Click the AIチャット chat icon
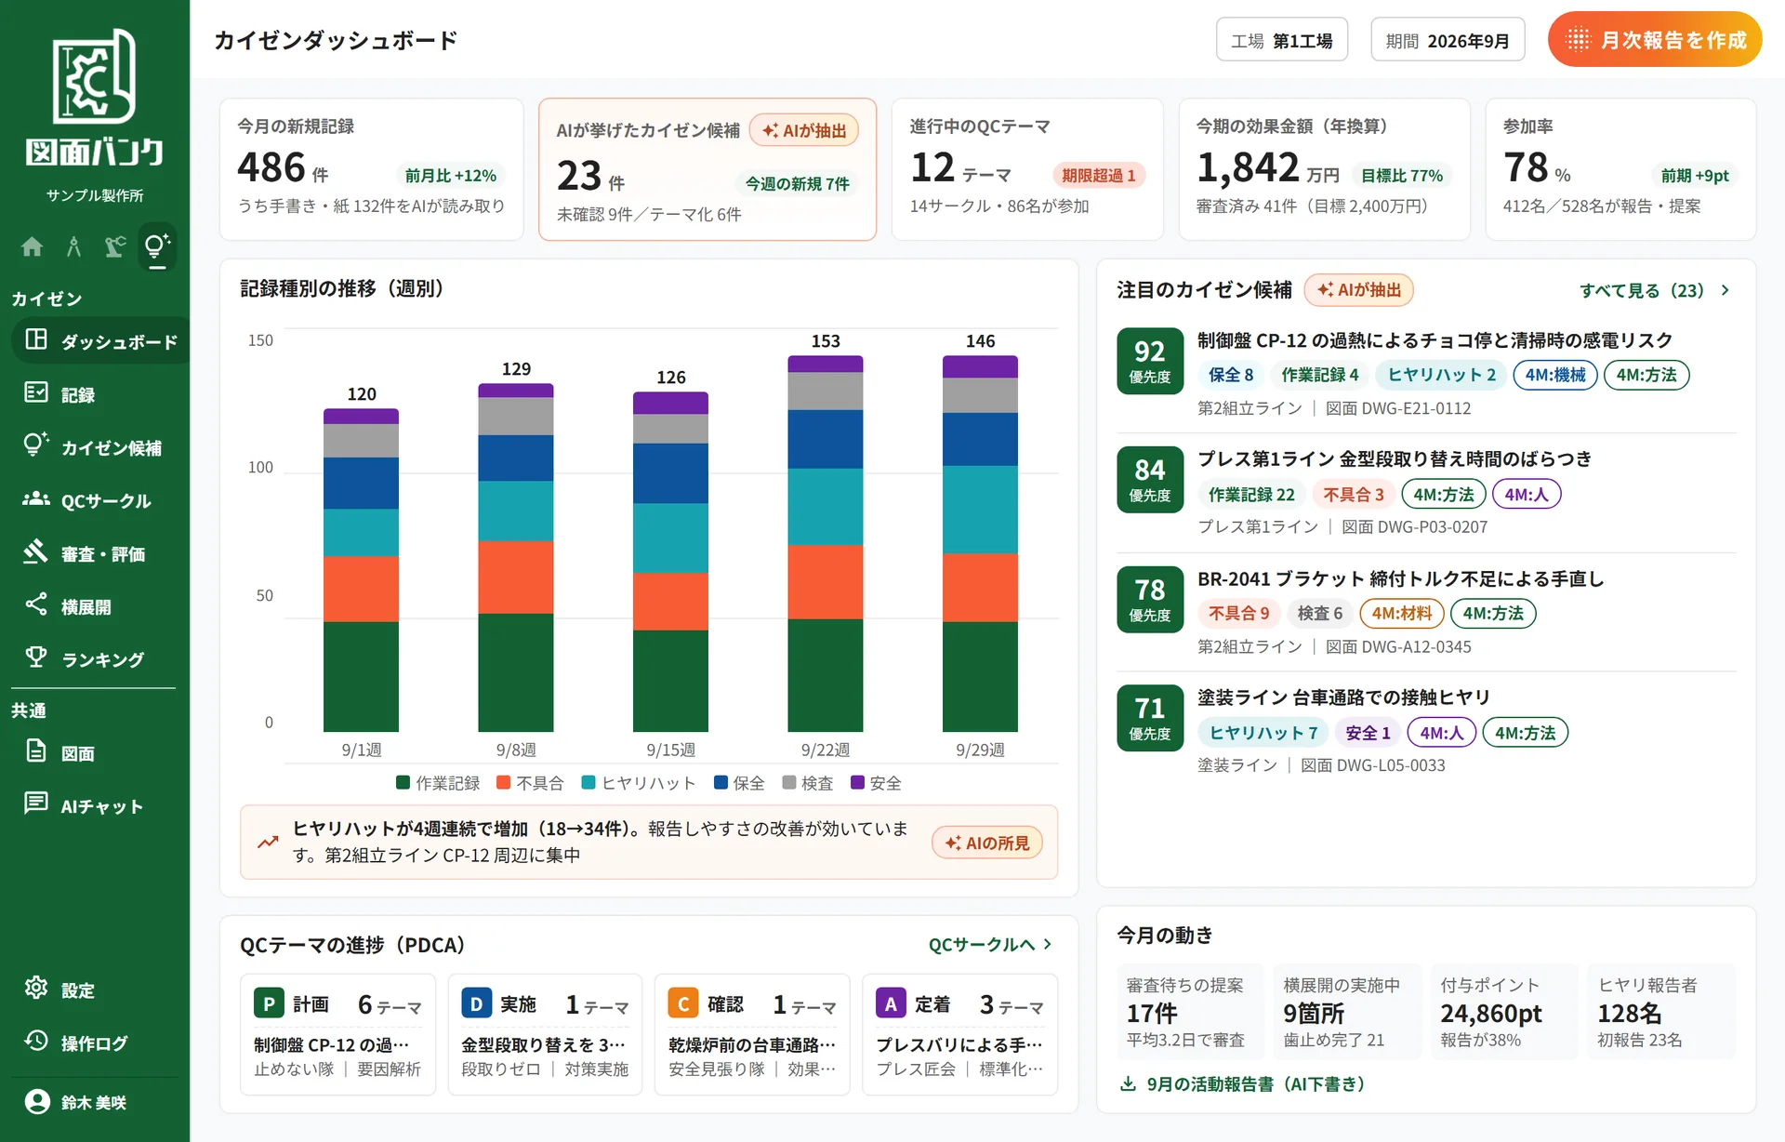Viewport: 1785px width, 1142px height. (36, 803)
